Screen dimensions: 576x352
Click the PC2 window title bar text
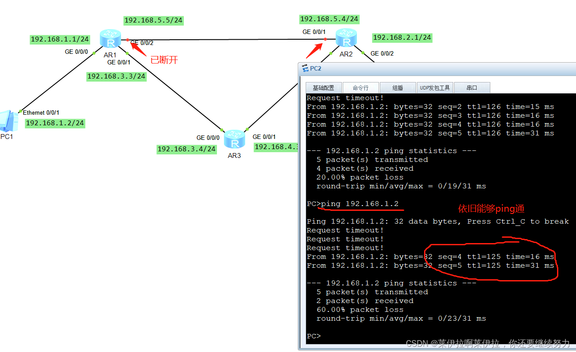[315, 68]
